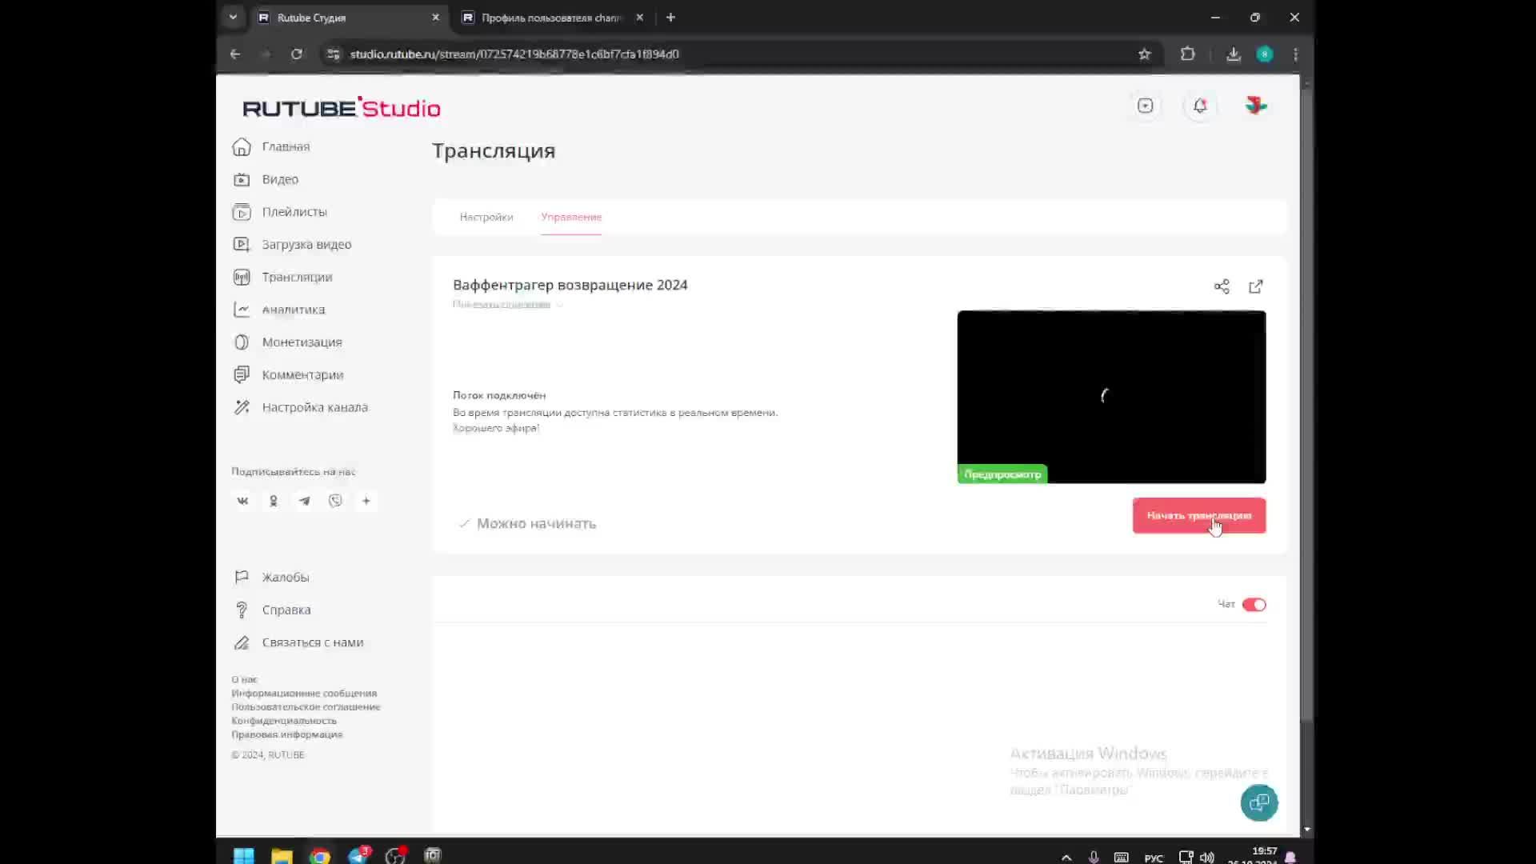Click the stream preview thumbnail

click(x=1111, y=396)
